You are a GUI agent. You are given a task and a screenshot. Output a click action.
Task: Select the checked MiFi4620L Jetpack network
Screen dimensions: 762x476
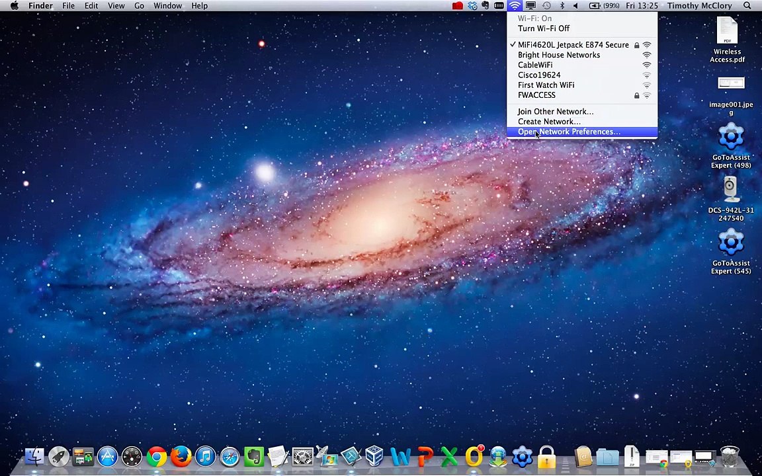(x=573, y=45)
